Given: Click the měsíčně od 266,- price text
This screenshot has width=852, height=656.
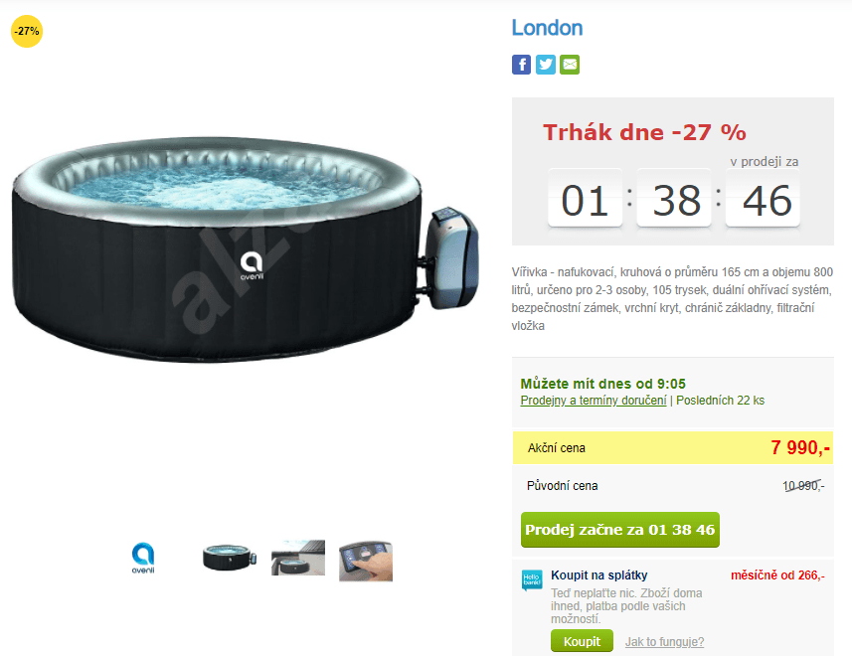Looking at the screenshot, I should 777,575.
